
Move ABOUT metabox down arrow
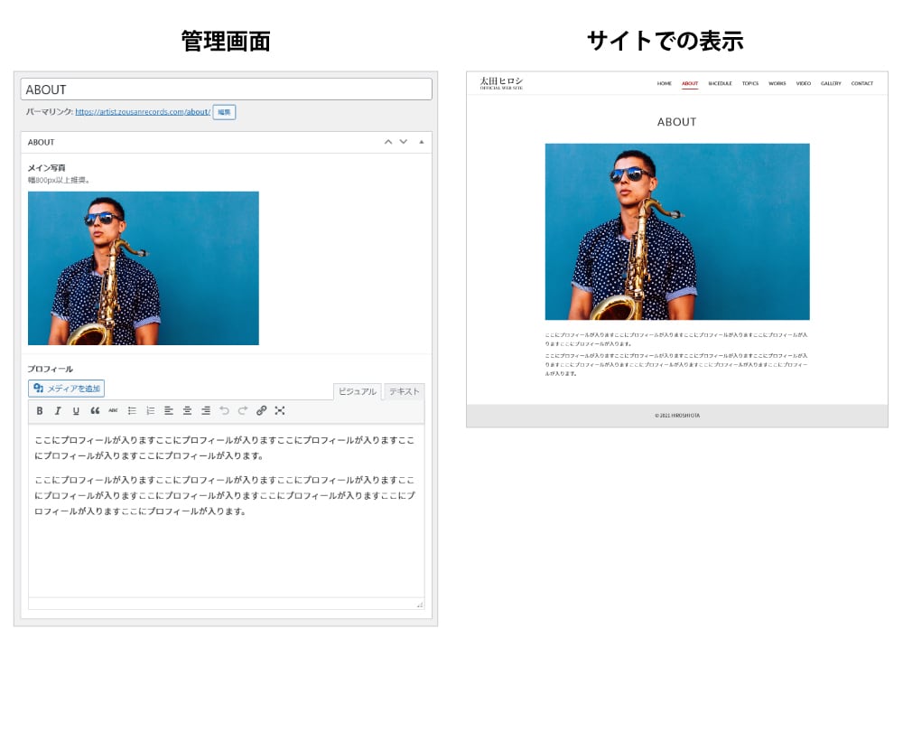403,142
